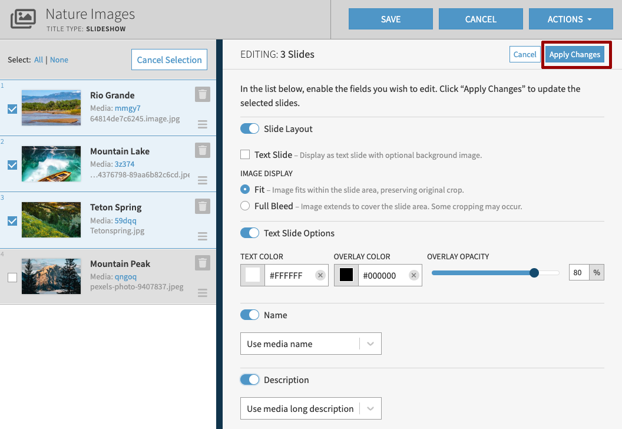Click the Apply Changes button
Image resolution: width=622 pixels, height=429 pixels.
point(575,54)
